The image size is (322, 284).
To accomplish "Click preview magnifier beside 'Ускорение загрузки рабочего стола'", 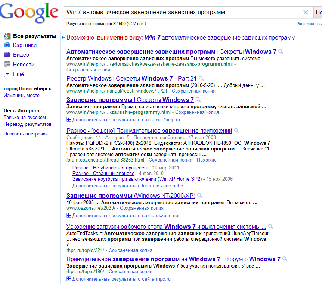I will pyautogui.click(x=271, y=226).
